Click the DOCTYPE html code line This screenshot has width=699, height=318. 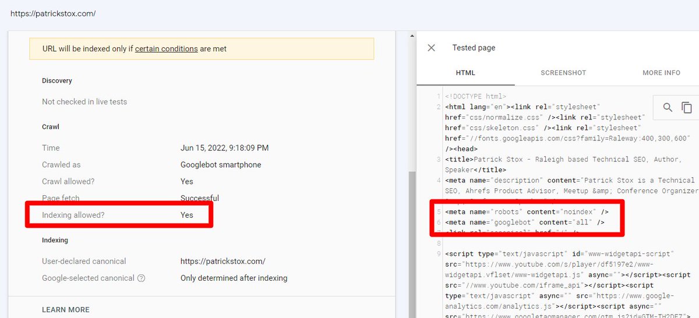pyautogui.click(x=475, y=97)
